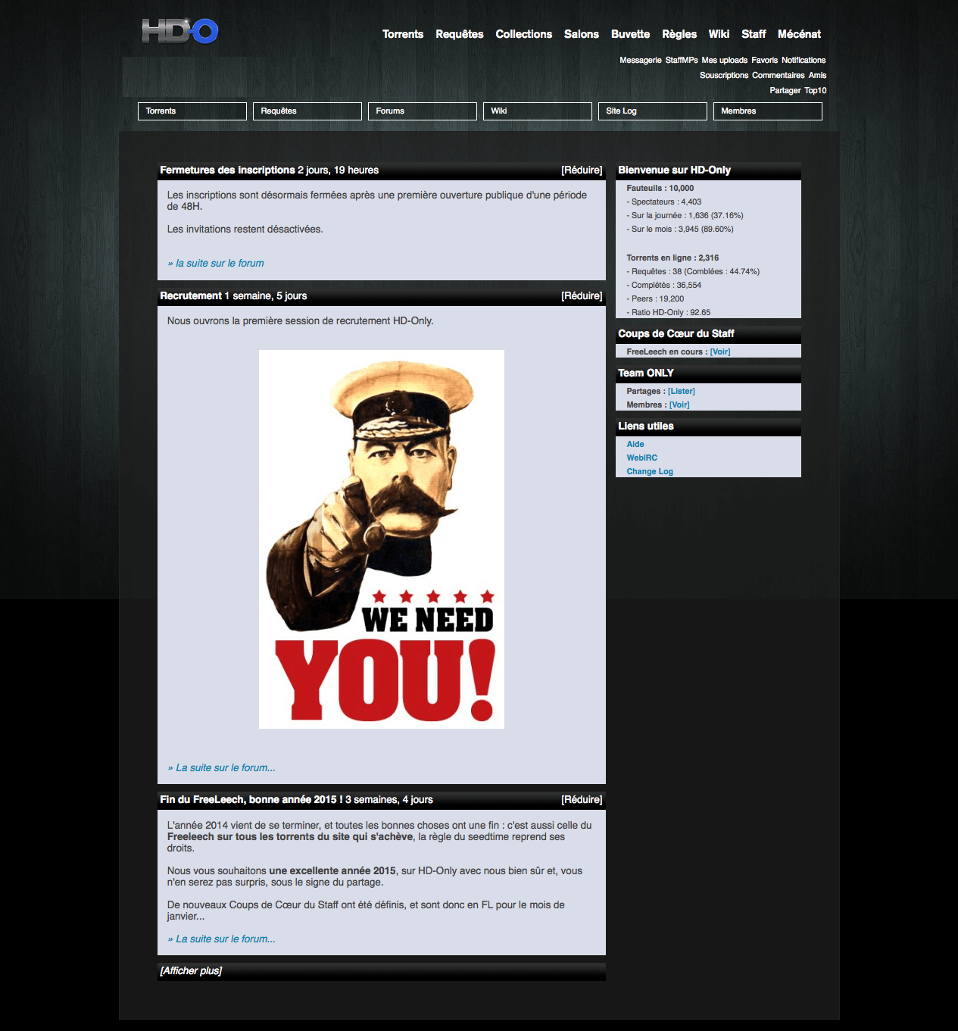Open StaffMPs link
The height and width of the screenshot is (1031, 958).
(x=682, y=60)
